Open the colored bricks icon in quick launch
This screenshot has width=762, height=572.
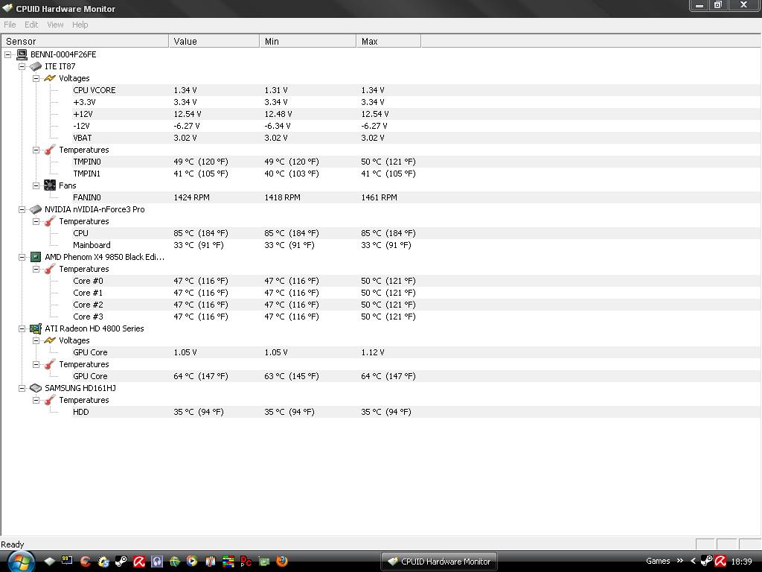pos(228,562)
